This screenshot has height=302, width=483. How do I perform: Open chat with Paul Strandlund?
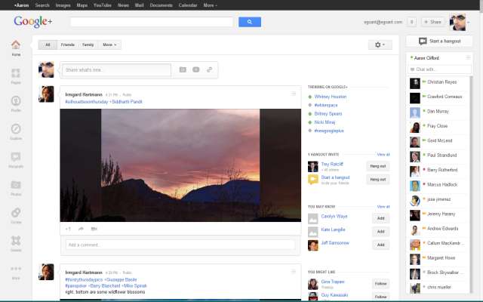click(x=438, y=156)
